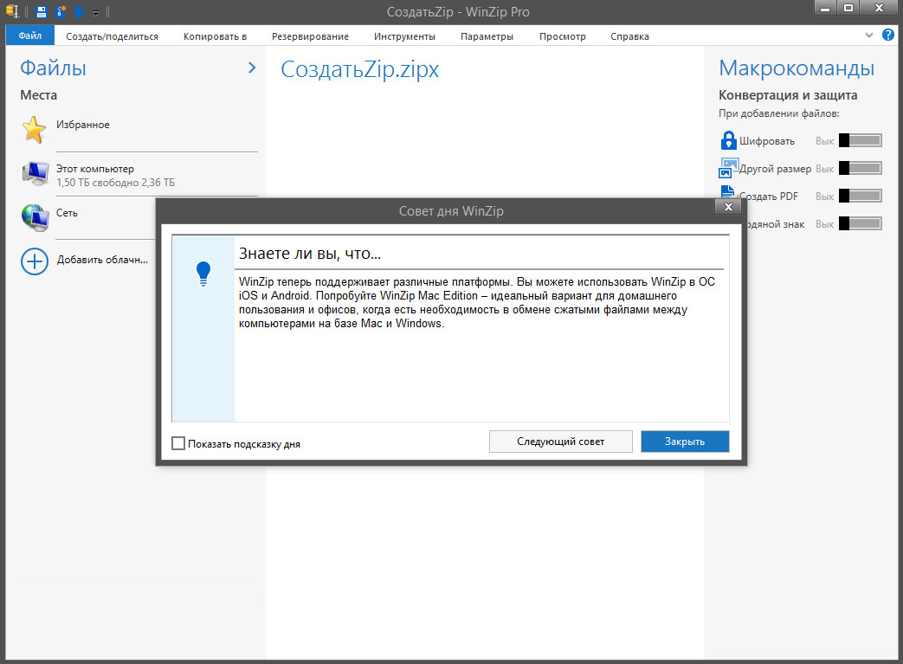
Task: Click the СоздатьZip.zipx archive title
Action: pyautogui.click(x=359, y=69)
